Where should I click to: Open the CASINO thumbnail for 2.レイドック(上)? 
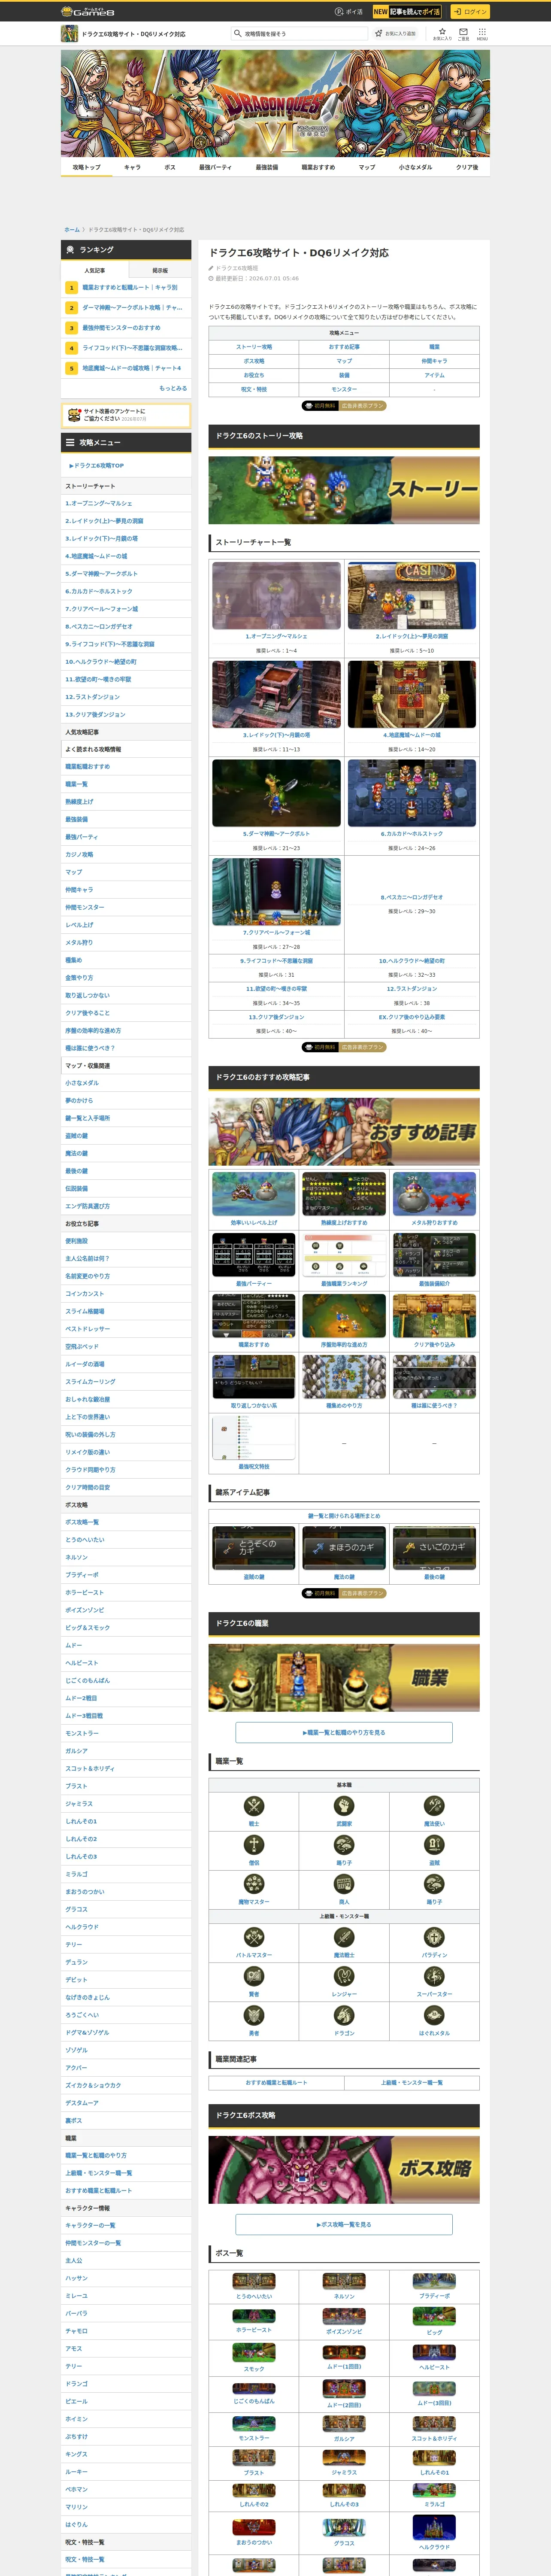tap(412, 595)
